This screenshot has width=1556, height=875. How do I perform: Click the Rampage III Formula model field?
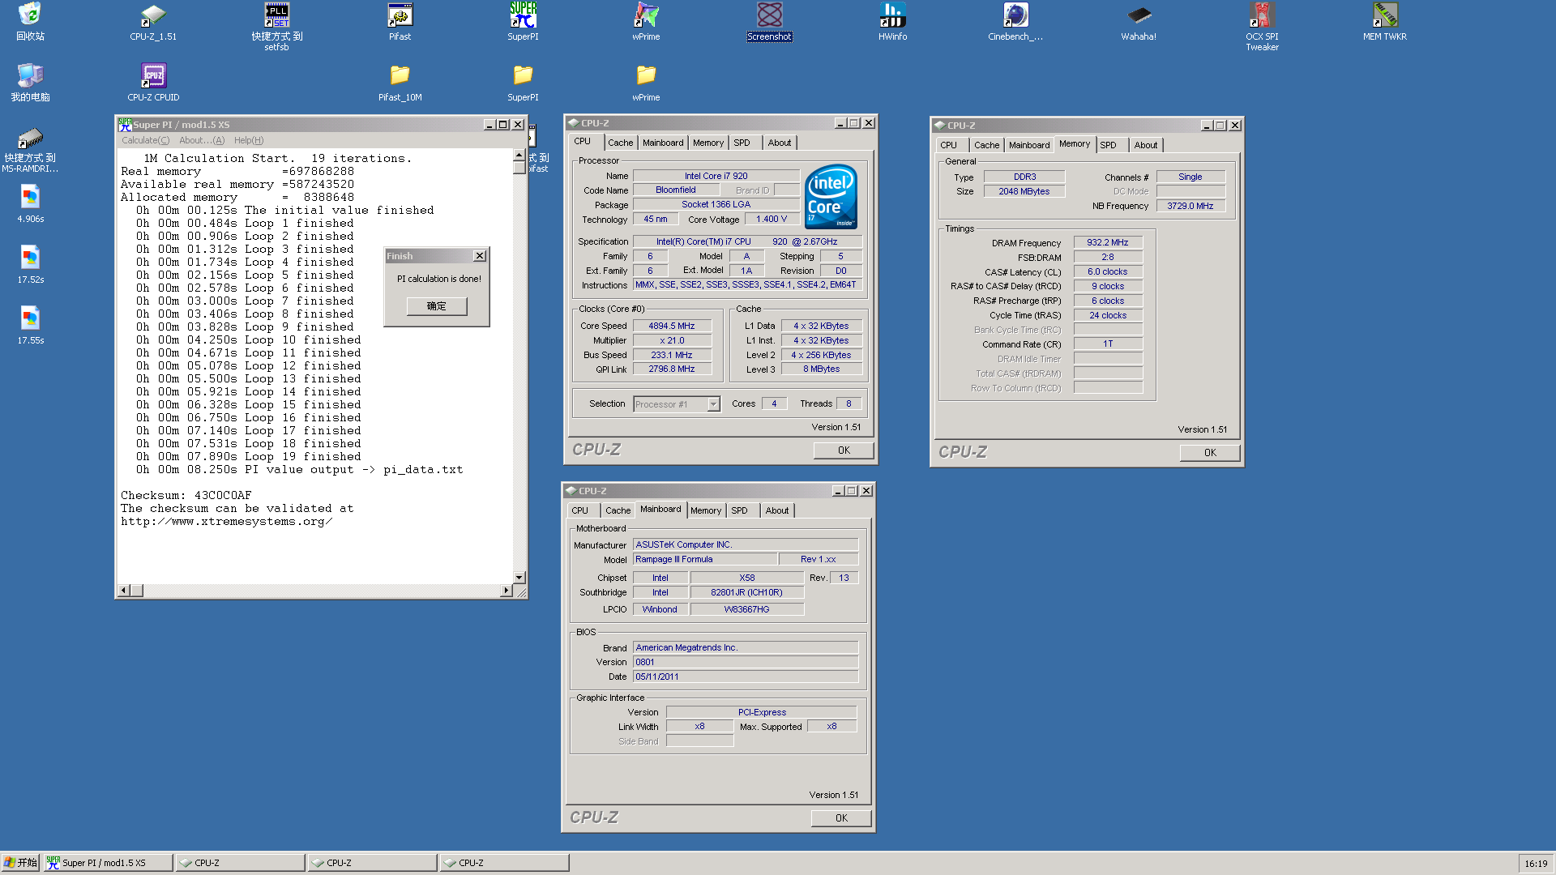tap(704, 559)
